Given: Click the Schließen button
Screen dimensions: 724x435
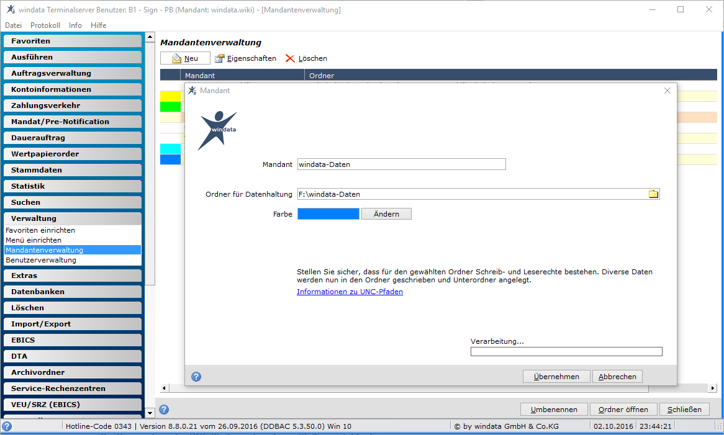Looking at the screenshot, I should pyautogui.click(x=684, y=409).
